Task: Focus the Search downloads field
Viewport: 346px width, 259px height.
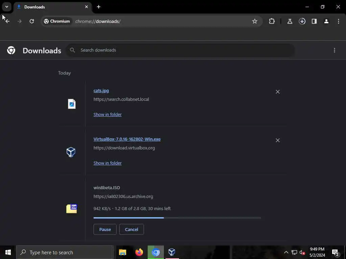Action: point(180,50)
